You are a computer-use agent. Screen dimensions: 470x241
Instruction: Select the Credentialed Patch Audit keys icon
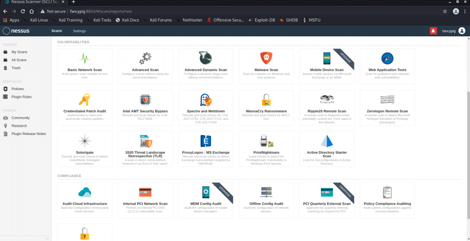(84, 100)
